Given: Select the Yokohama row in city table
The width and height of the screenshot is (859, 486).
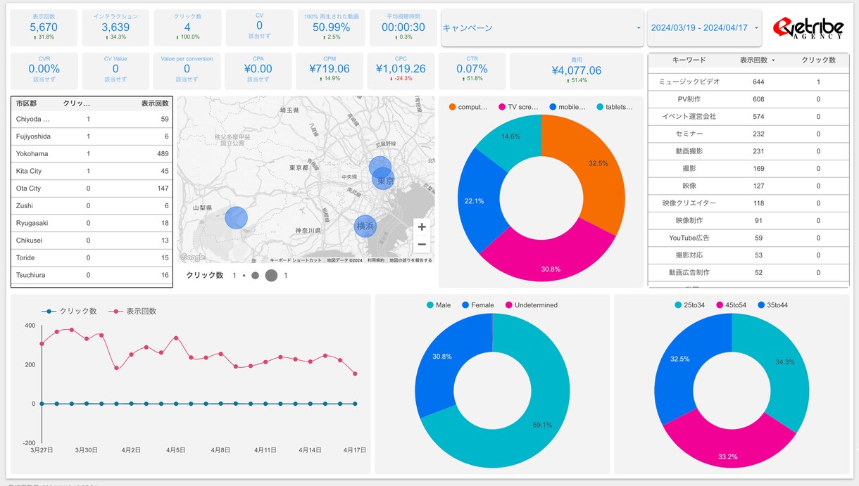Looking at the screenshot, I should coord(92,154).
